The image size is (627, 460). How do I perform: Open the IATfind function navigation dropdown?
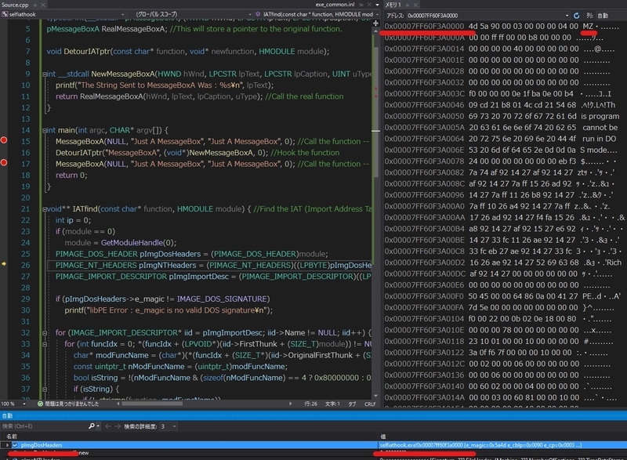click(317, 14)
